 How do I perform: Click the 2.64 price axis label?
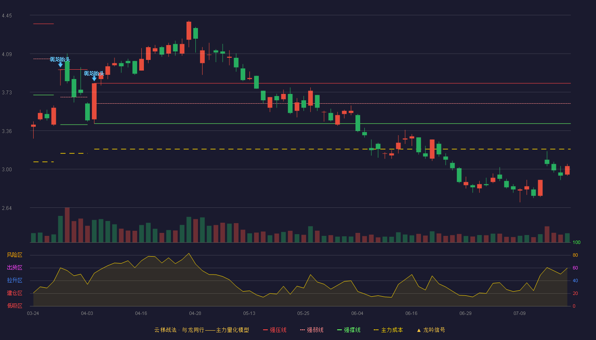click(x=7, y=208)
